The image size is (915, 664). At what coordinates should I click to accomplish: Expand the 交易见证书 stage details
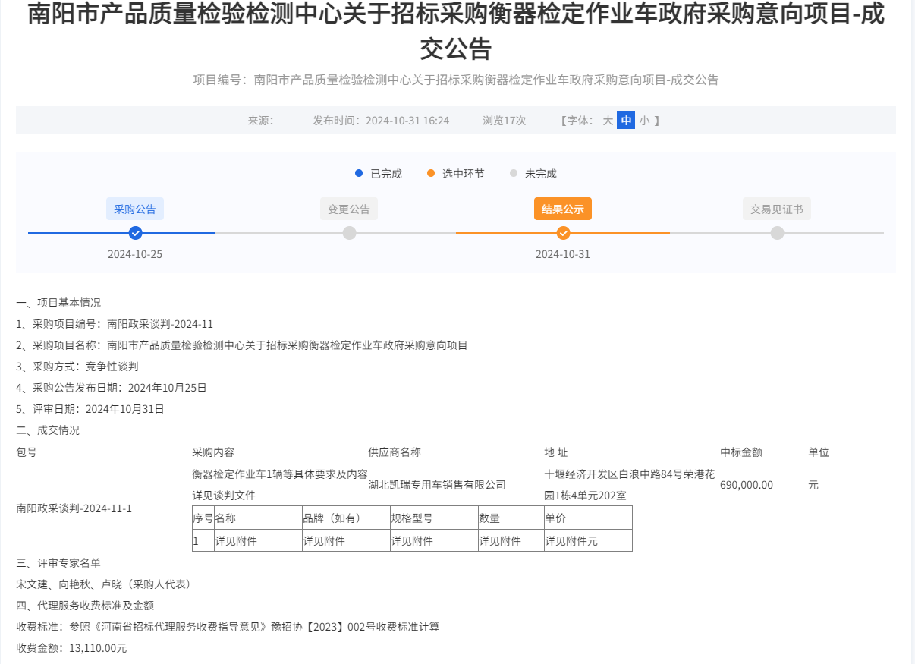pos(776,209)
